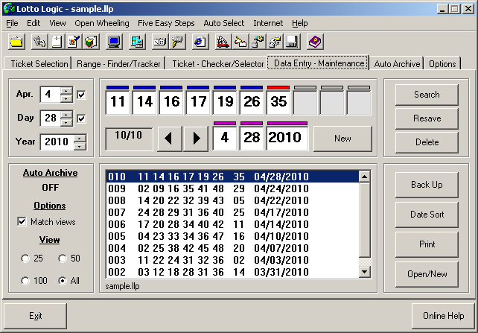Click the first number box showing 11
The image size is (478, 333).
coord(118,102)
